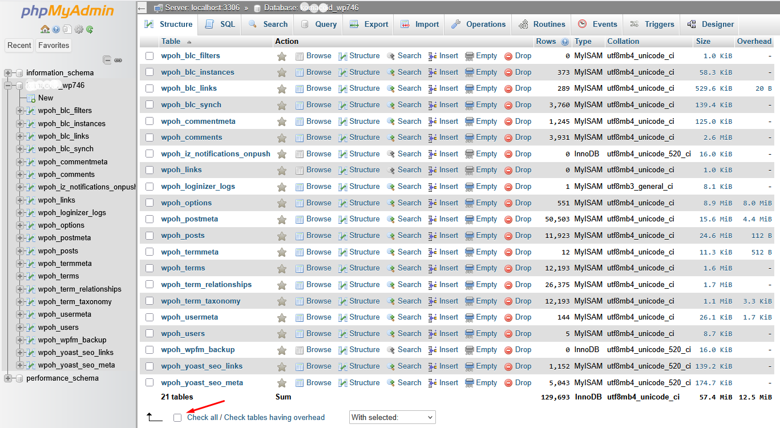Screen dimensions: 780x428
Task: Collapse the navigation panel with the arrow icon
Action: click(140, 7)
